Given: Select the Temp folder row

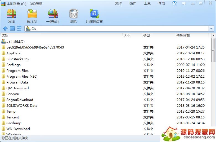Looking at the screenshot, I should pos(106,111).
